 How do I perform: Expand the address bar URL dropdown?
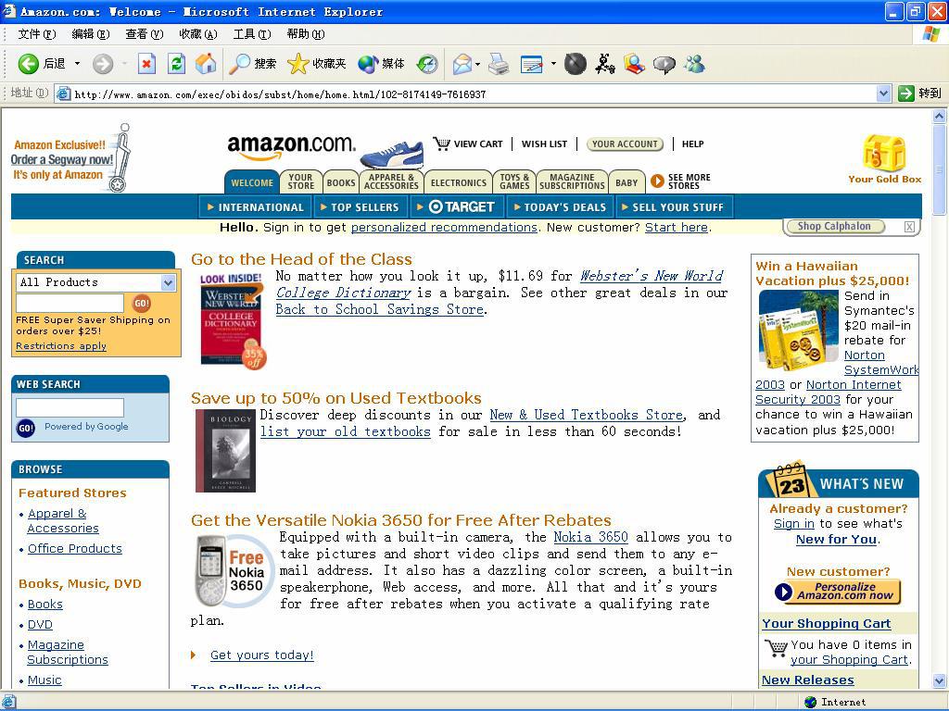(x=883, y=94)
